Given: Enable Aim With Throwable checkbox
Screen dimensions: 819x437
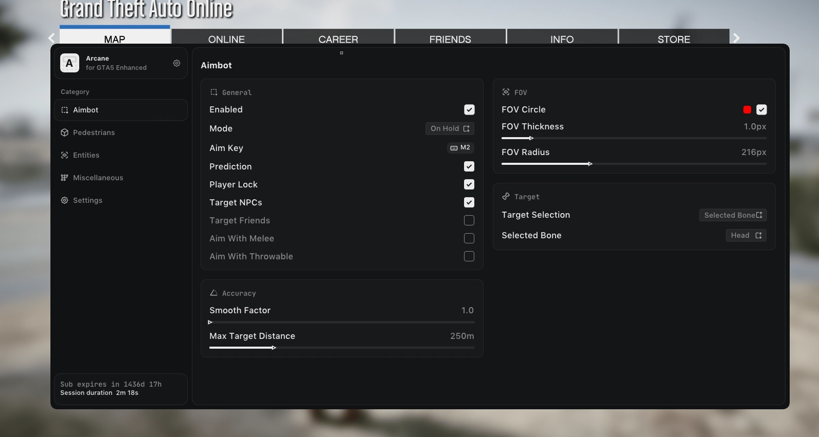Looking at the screenshot, I should point(469,256).
